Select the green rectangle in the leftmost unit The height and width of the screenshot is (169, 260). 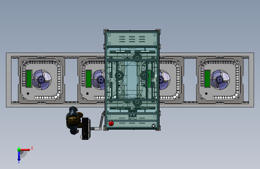pos(29,79)
